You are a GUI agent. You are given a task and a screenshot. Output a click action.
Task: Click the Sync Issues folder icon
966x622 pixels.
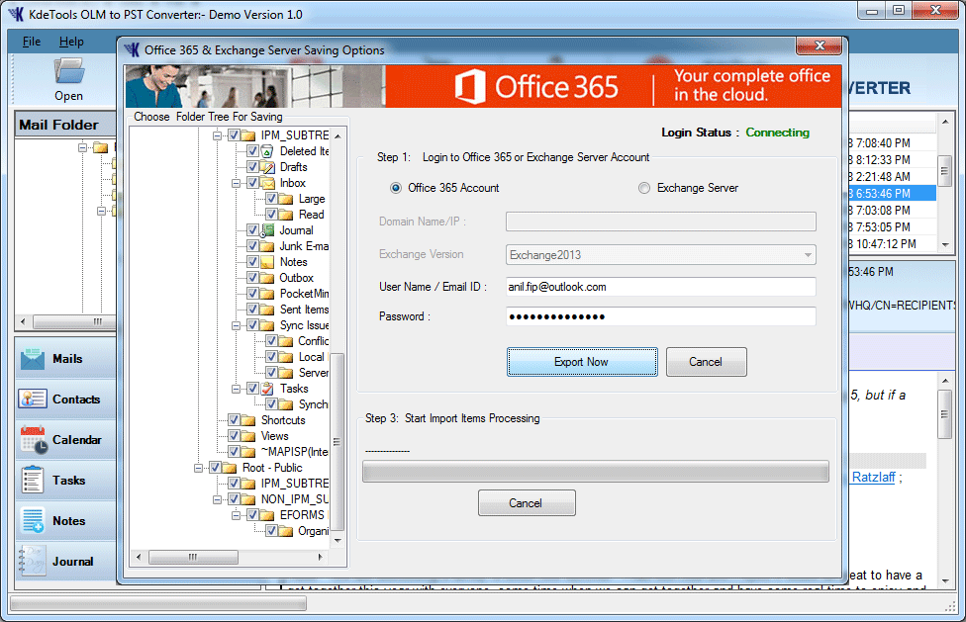[x=267, y=325]
